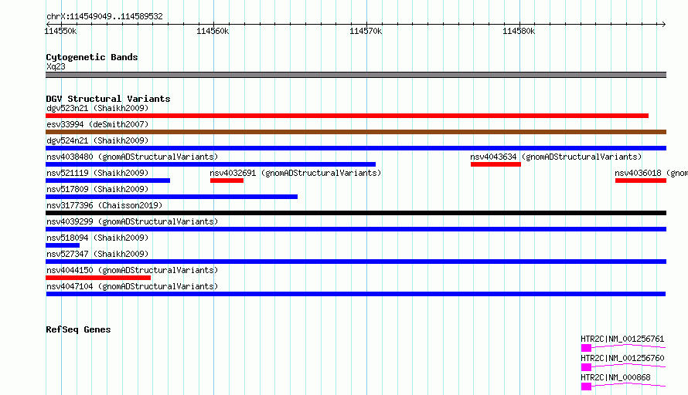Select the blue nsv4039299 variant bar

coord(356,229)
